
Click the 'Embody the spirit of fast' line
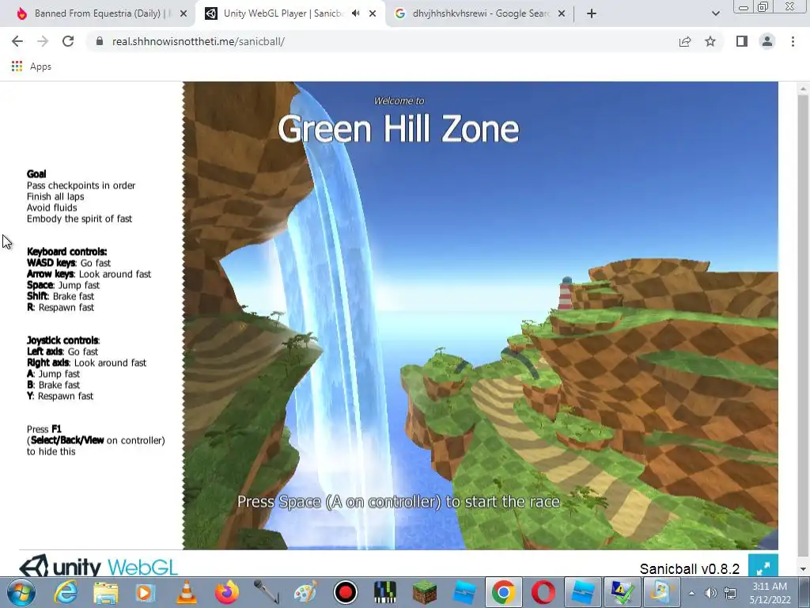click(79, 218)
